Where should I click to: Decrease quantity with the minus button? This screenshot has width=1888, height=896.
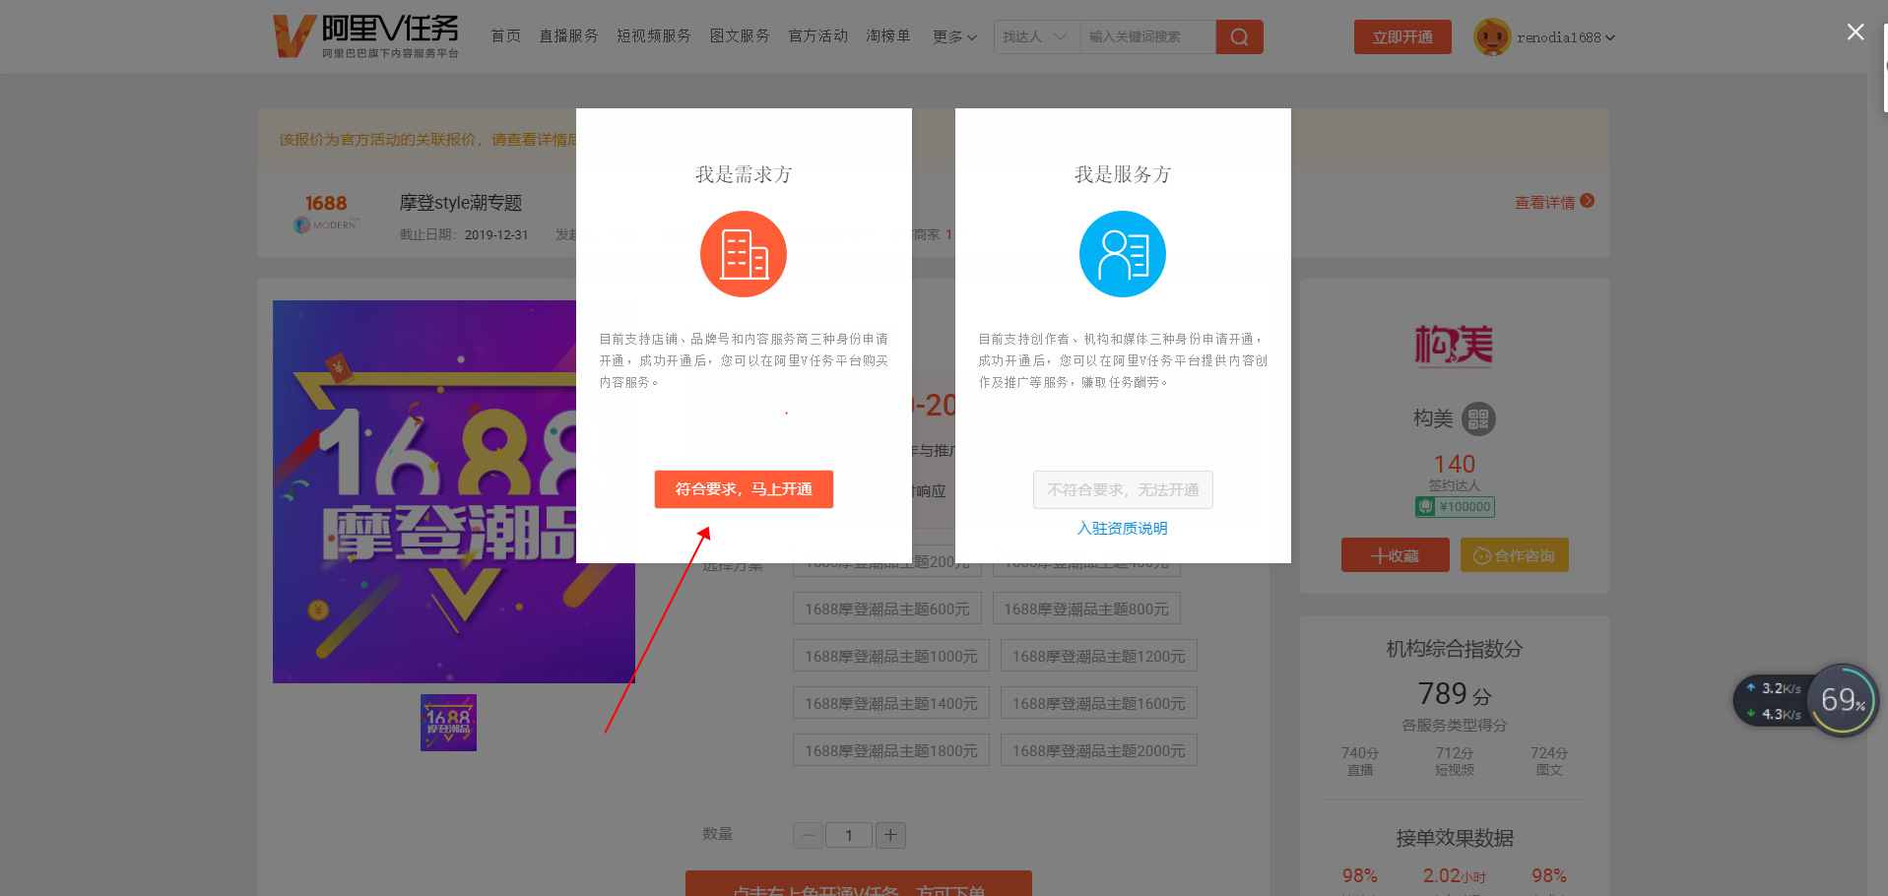pos(809,835)
